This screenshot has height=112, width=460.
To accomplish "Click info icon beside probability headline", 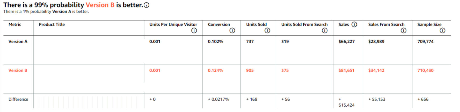I will coord(147,5).
